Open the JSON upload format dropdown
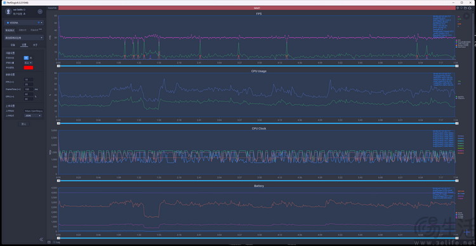 click(33, 116)
